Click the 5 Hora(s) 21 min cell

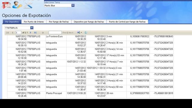(116, 76)
